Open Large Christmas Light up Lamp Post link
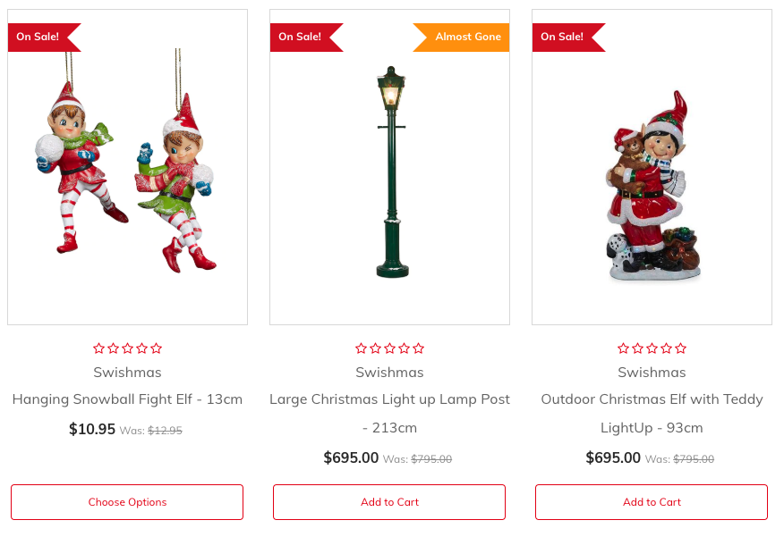Viewport: 784px width, 537px height. (x=389, y=413)
